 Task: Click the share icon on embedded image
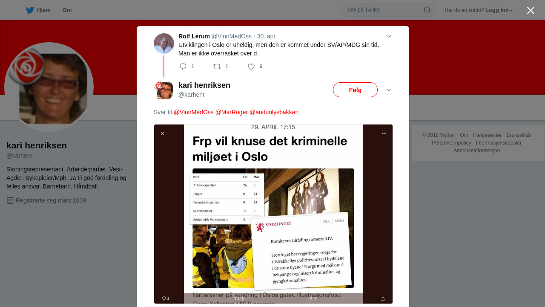click(x=383, y=298)
